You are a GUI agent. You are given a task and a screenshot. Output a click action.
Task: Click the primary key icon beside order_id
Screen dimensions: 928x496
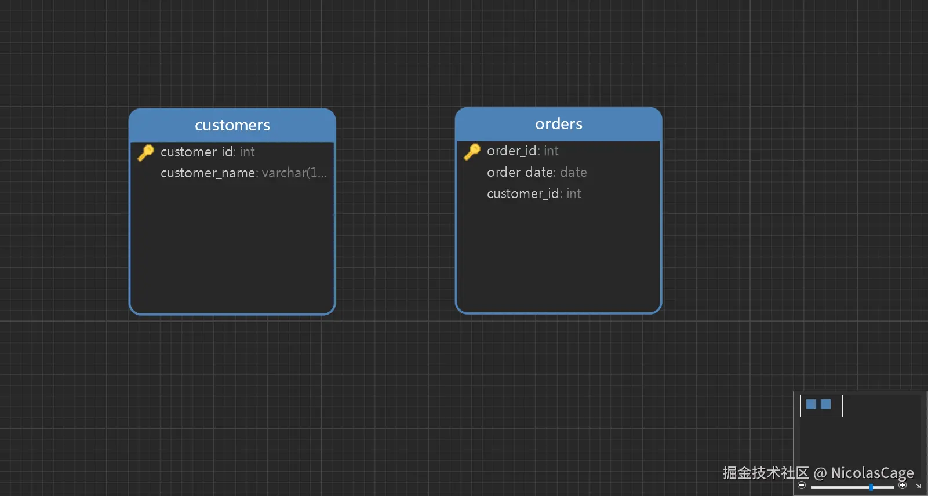(x=472, y=151)
